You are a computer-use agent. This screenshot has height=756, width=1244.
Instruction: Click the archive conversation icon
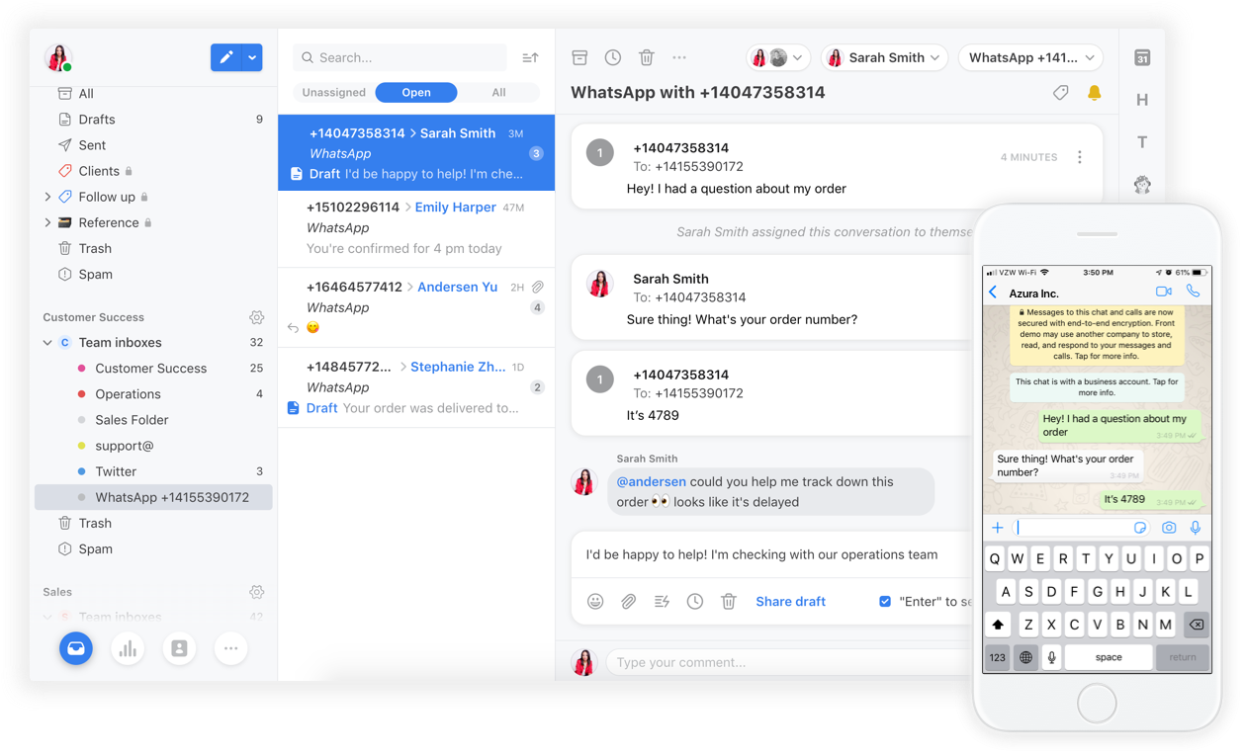pyautogui.click(x=579, y=58)
